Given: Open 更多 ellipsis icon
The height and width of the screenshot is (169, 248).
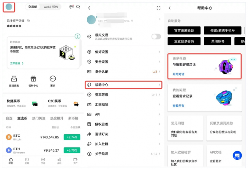Looking at the screenshot, I should click(x=53, y=81).
